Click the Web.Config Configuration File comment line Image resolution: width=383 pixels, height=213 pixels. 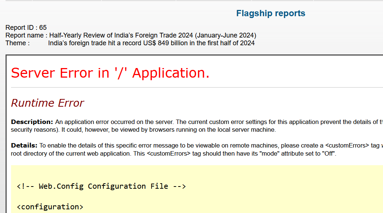101,186
